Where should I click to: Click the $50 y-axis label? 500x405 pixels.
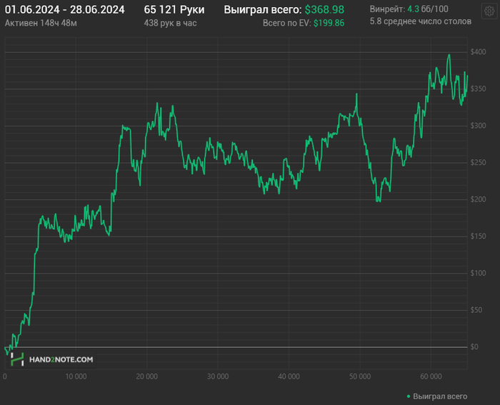[476, 310]
